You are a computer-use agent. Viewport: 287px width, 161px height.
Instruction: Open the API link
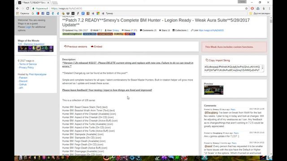21,88
